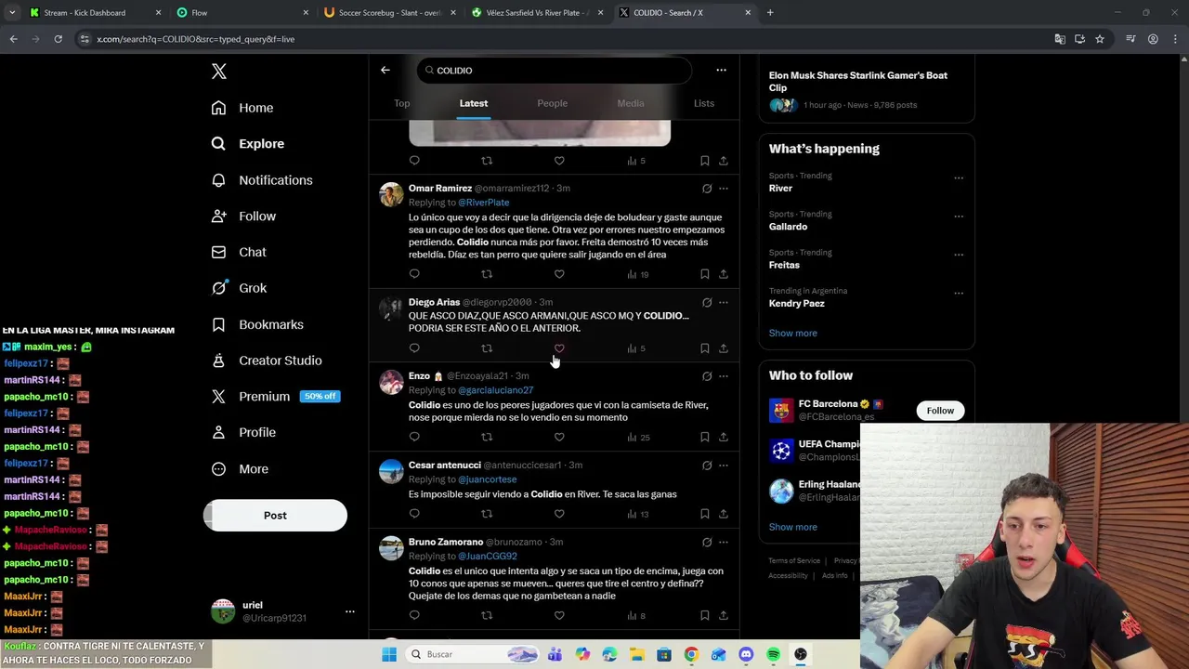Screen dimensions: 1189x669
Task: Open options for the Freitas trend
Action: point(959,255)
